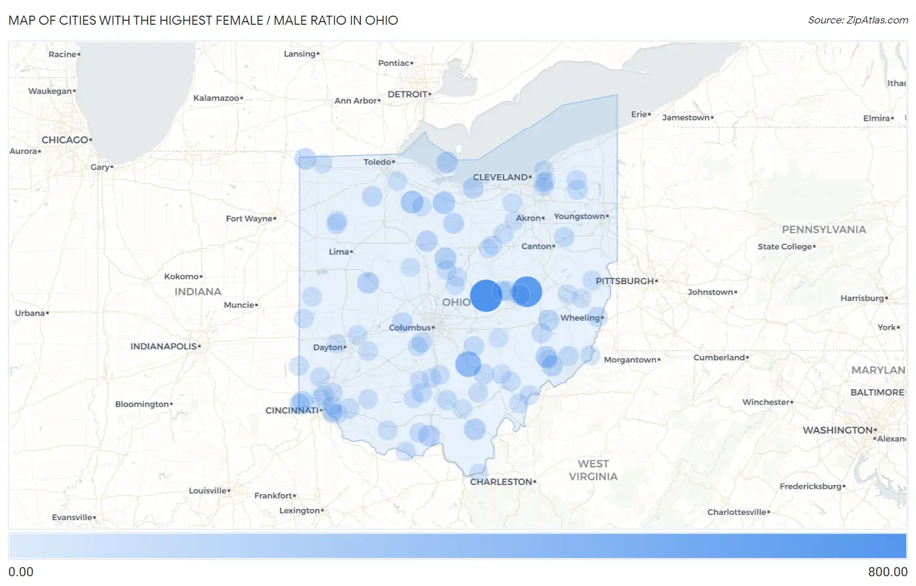Click the CINCINNATI city label
The image size is (916, 586).
tap(292, 411)
